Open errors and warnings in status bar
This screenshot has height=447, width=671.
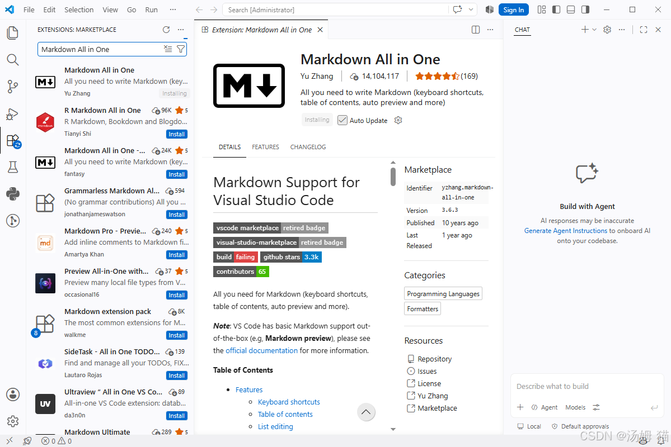click(56, 441)
